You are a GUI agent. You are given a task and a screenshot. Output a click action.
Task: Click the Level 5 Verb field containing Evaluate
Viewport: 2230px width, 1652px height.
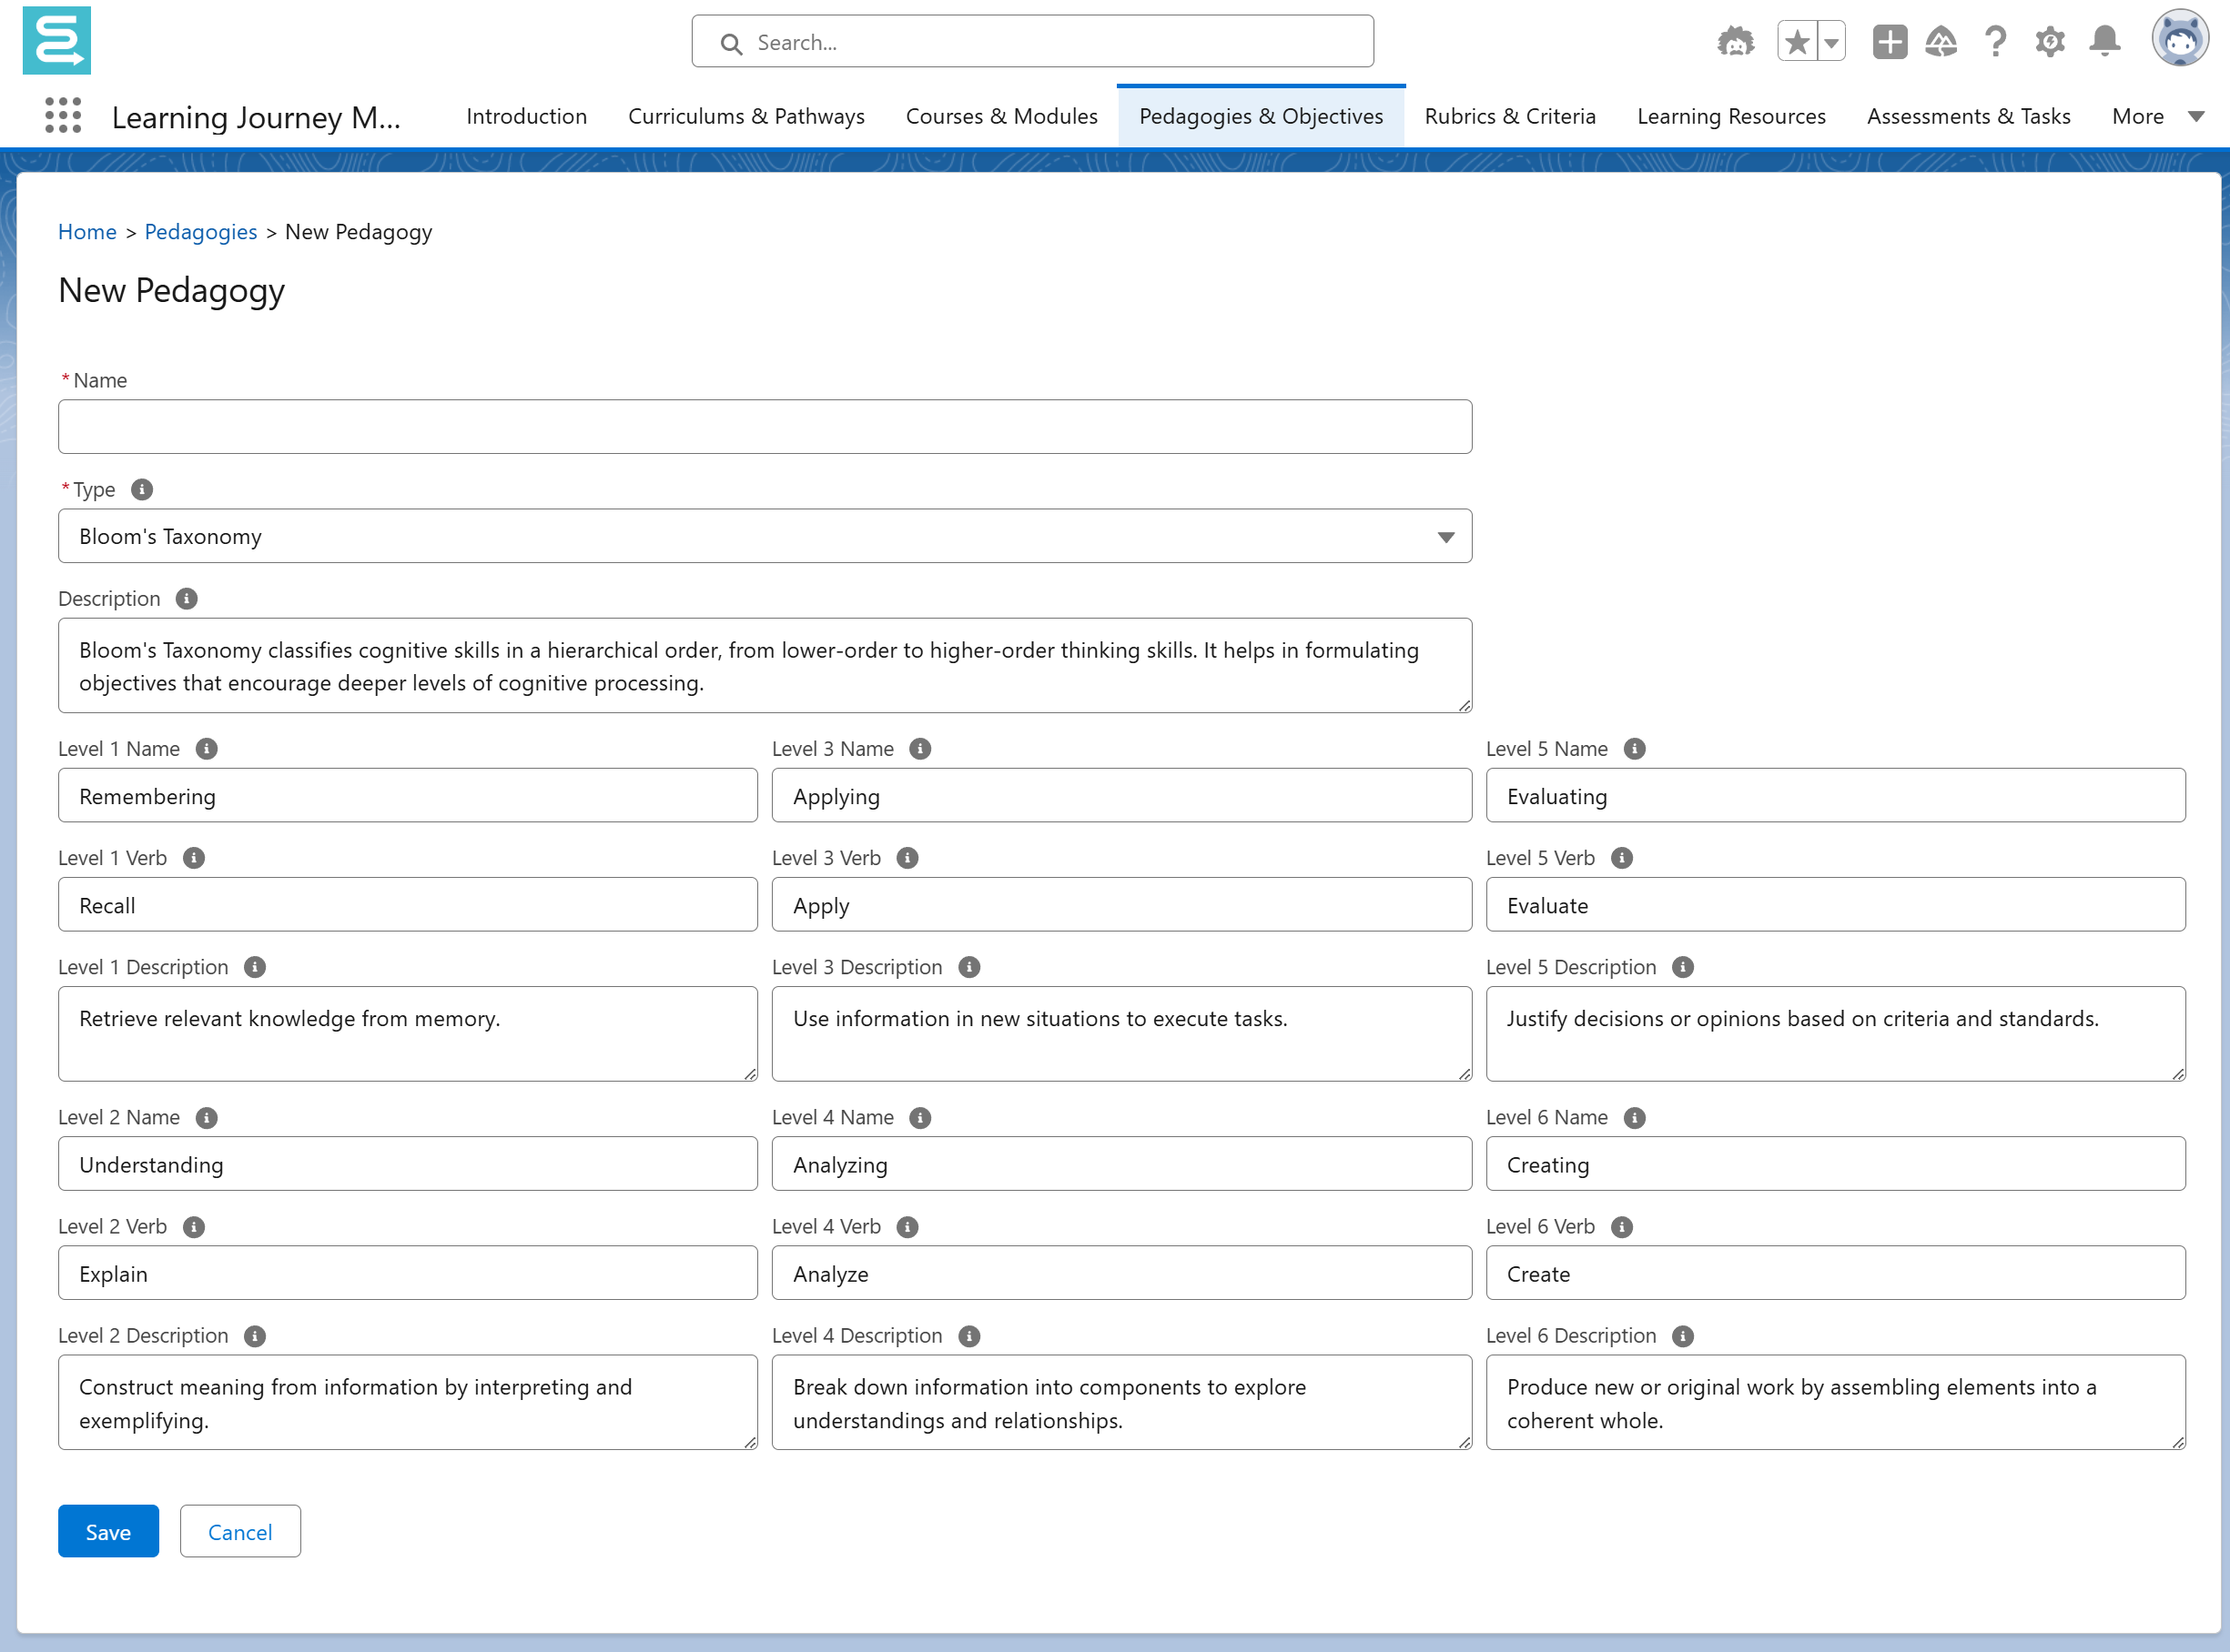(1835, 905)
